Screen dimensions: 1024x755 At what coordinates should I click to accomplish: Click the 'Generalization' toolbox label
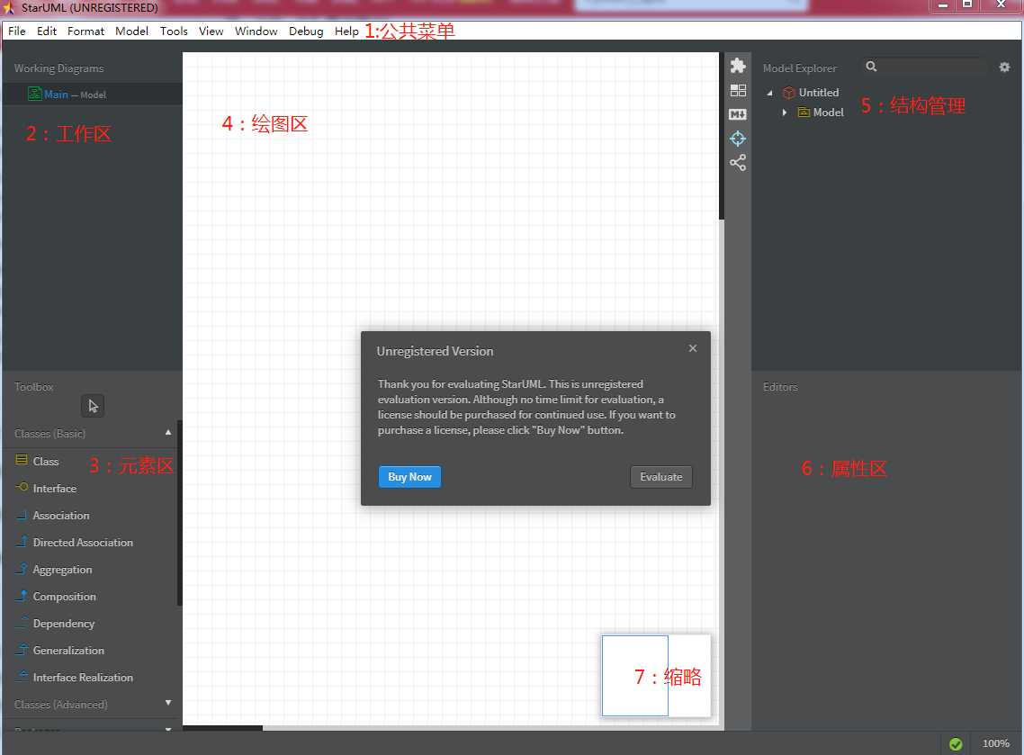coord(68,651)
